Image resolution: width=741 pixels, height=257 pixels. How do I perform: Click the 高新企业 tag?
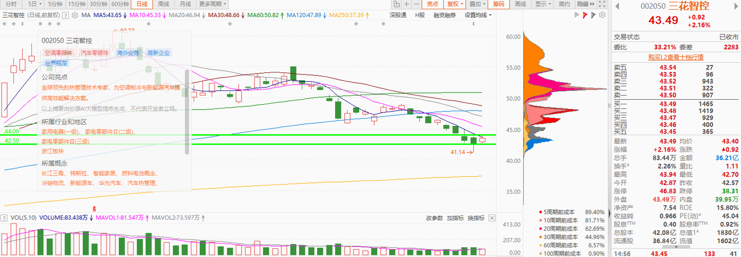coord(158,53)
